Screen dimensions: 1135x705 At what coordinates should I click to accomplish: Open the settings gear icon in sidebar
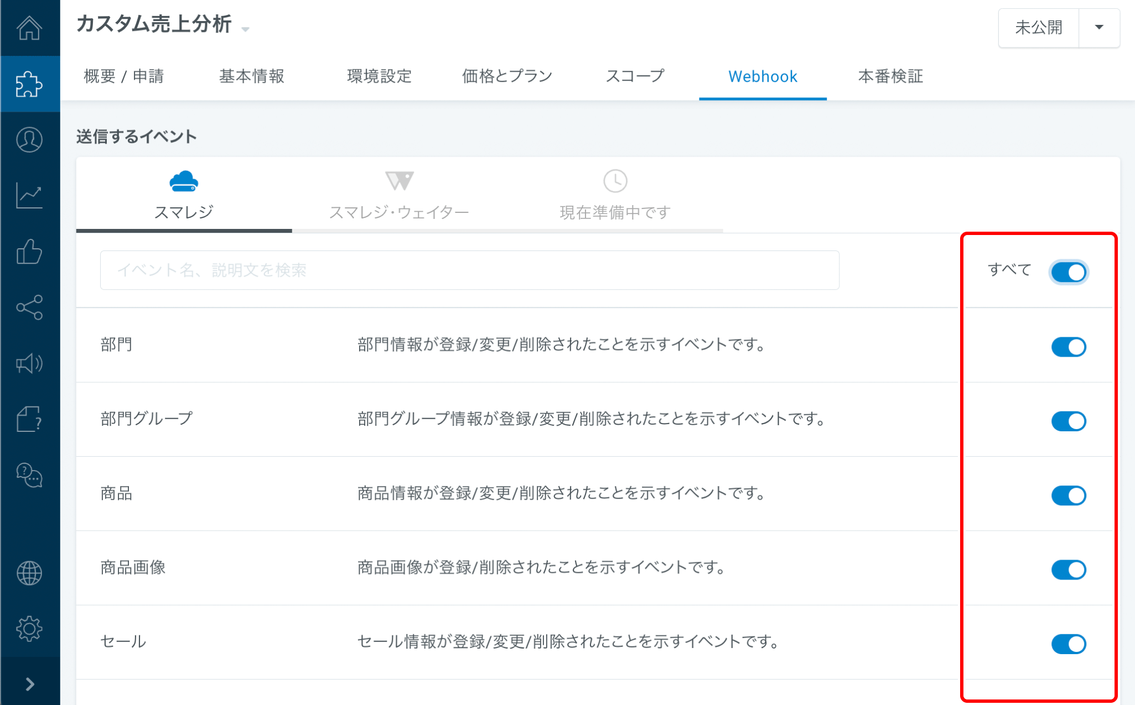point(29,629)
